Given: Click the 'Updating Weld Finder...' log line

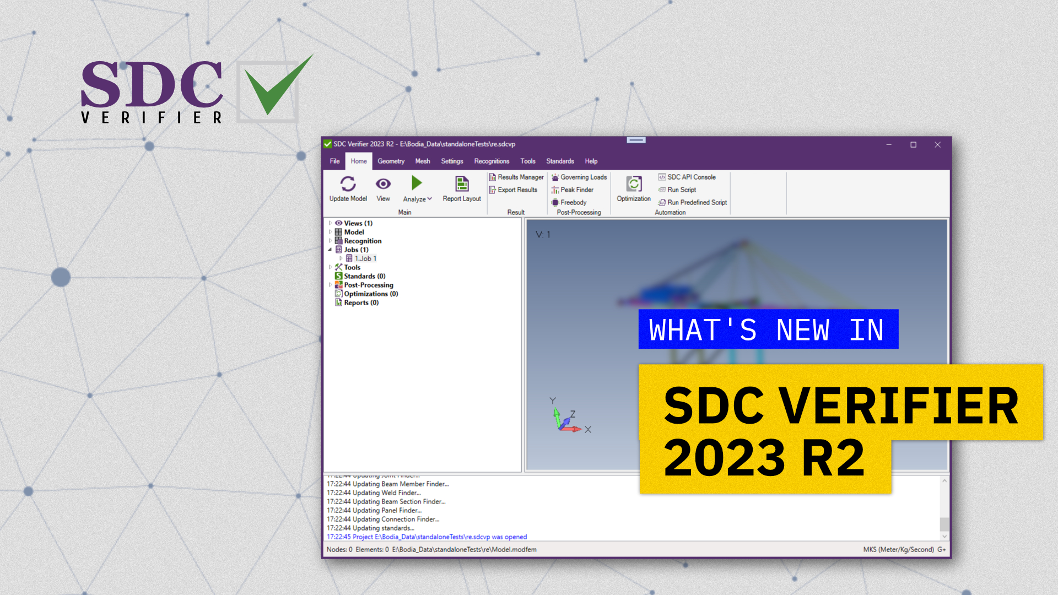Looking at the screenshot, I should click(x=374, y=493).
